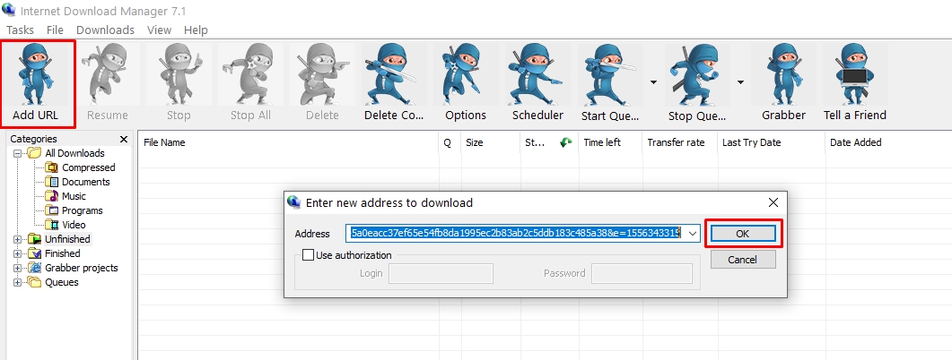Image resolution: width=952 pixels, height=360 pixels.
Task: Open the Tasks menu
Action: [x=20, y=30]
